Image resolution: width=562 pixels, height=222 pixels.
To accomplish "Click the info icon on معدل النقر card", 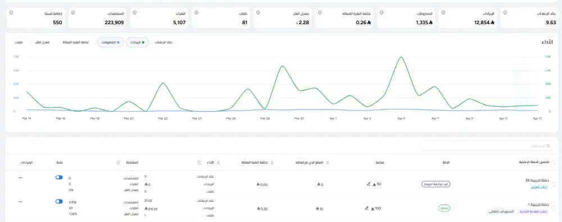I will (x=258, y=12).
